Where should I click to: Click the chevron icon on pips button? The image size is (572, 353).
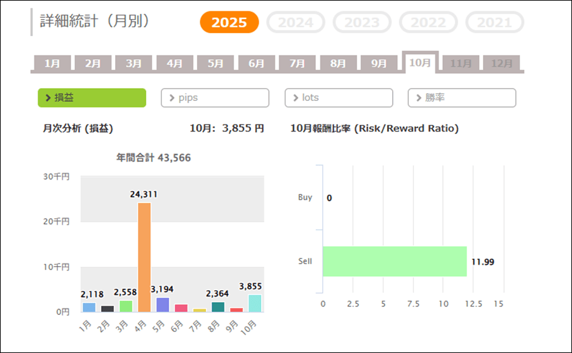(x=172, y=98)
